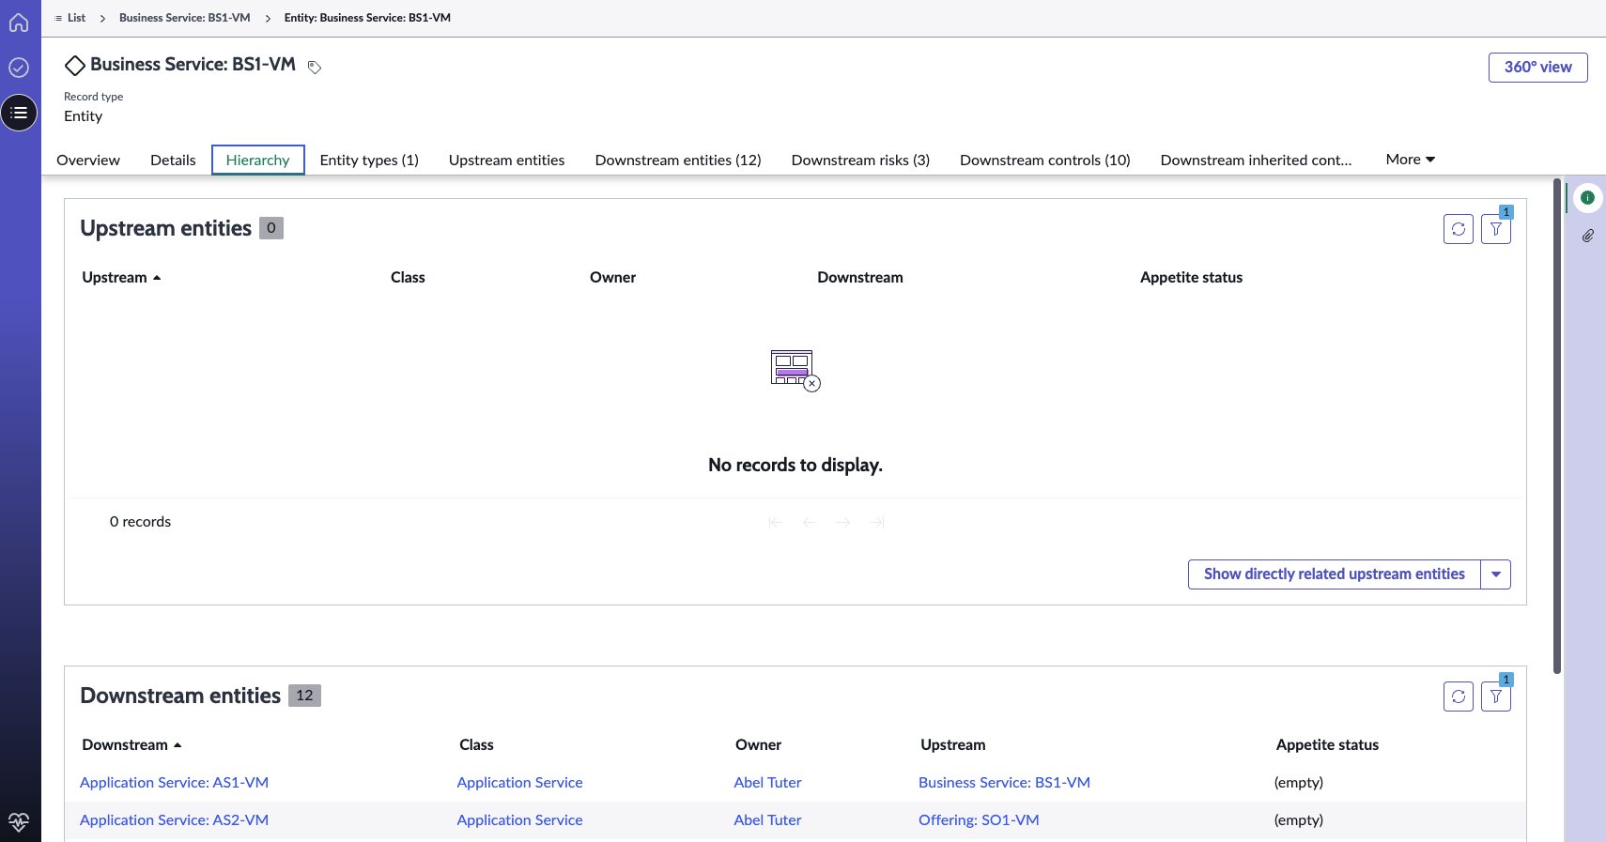Viewport: 1606px width, 842px height.
Task: Click the Downstream entities 12 count badge
Action: coord(304,696)
